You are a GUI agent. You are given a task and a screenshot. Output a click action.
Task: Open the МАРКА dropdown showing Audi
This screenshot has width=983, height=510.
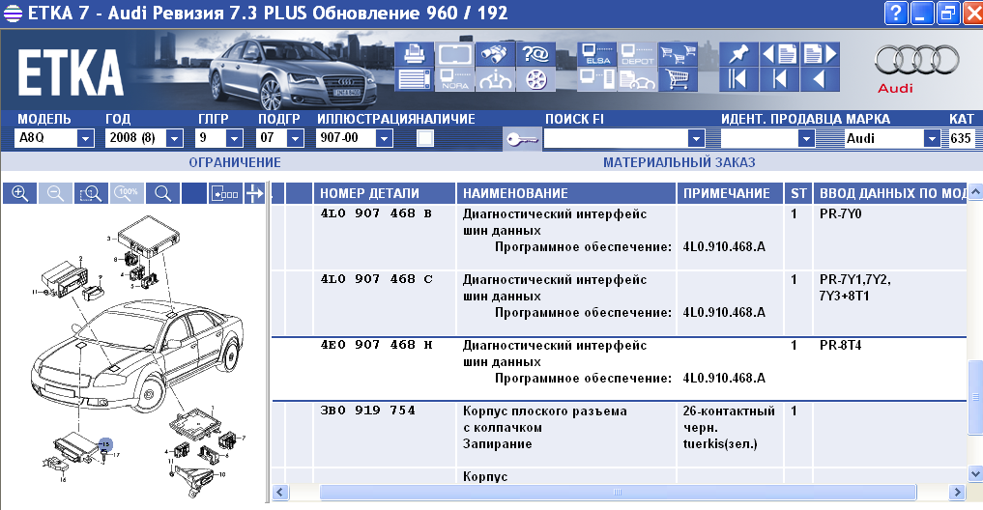[932, 139]
